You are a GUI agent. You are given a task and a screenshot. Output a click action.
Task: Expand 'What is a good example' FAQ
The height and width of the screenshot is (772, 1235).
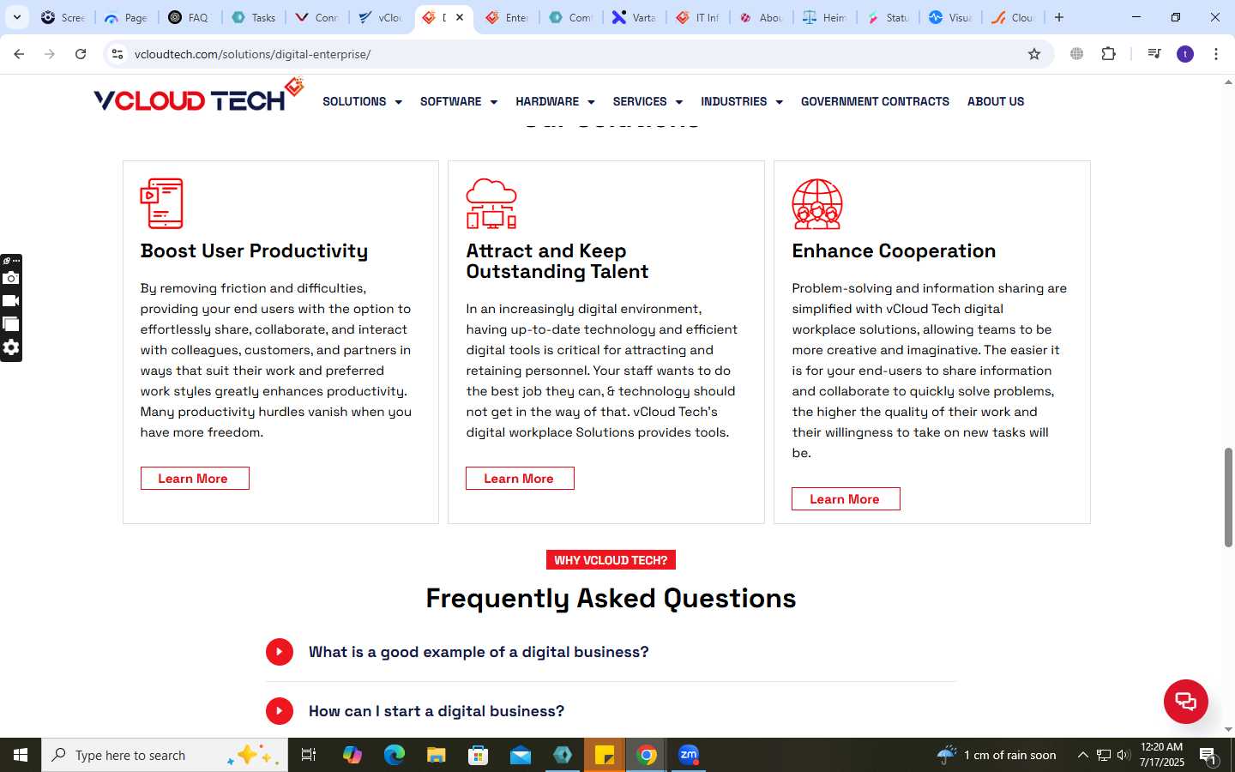coord(611,652)
